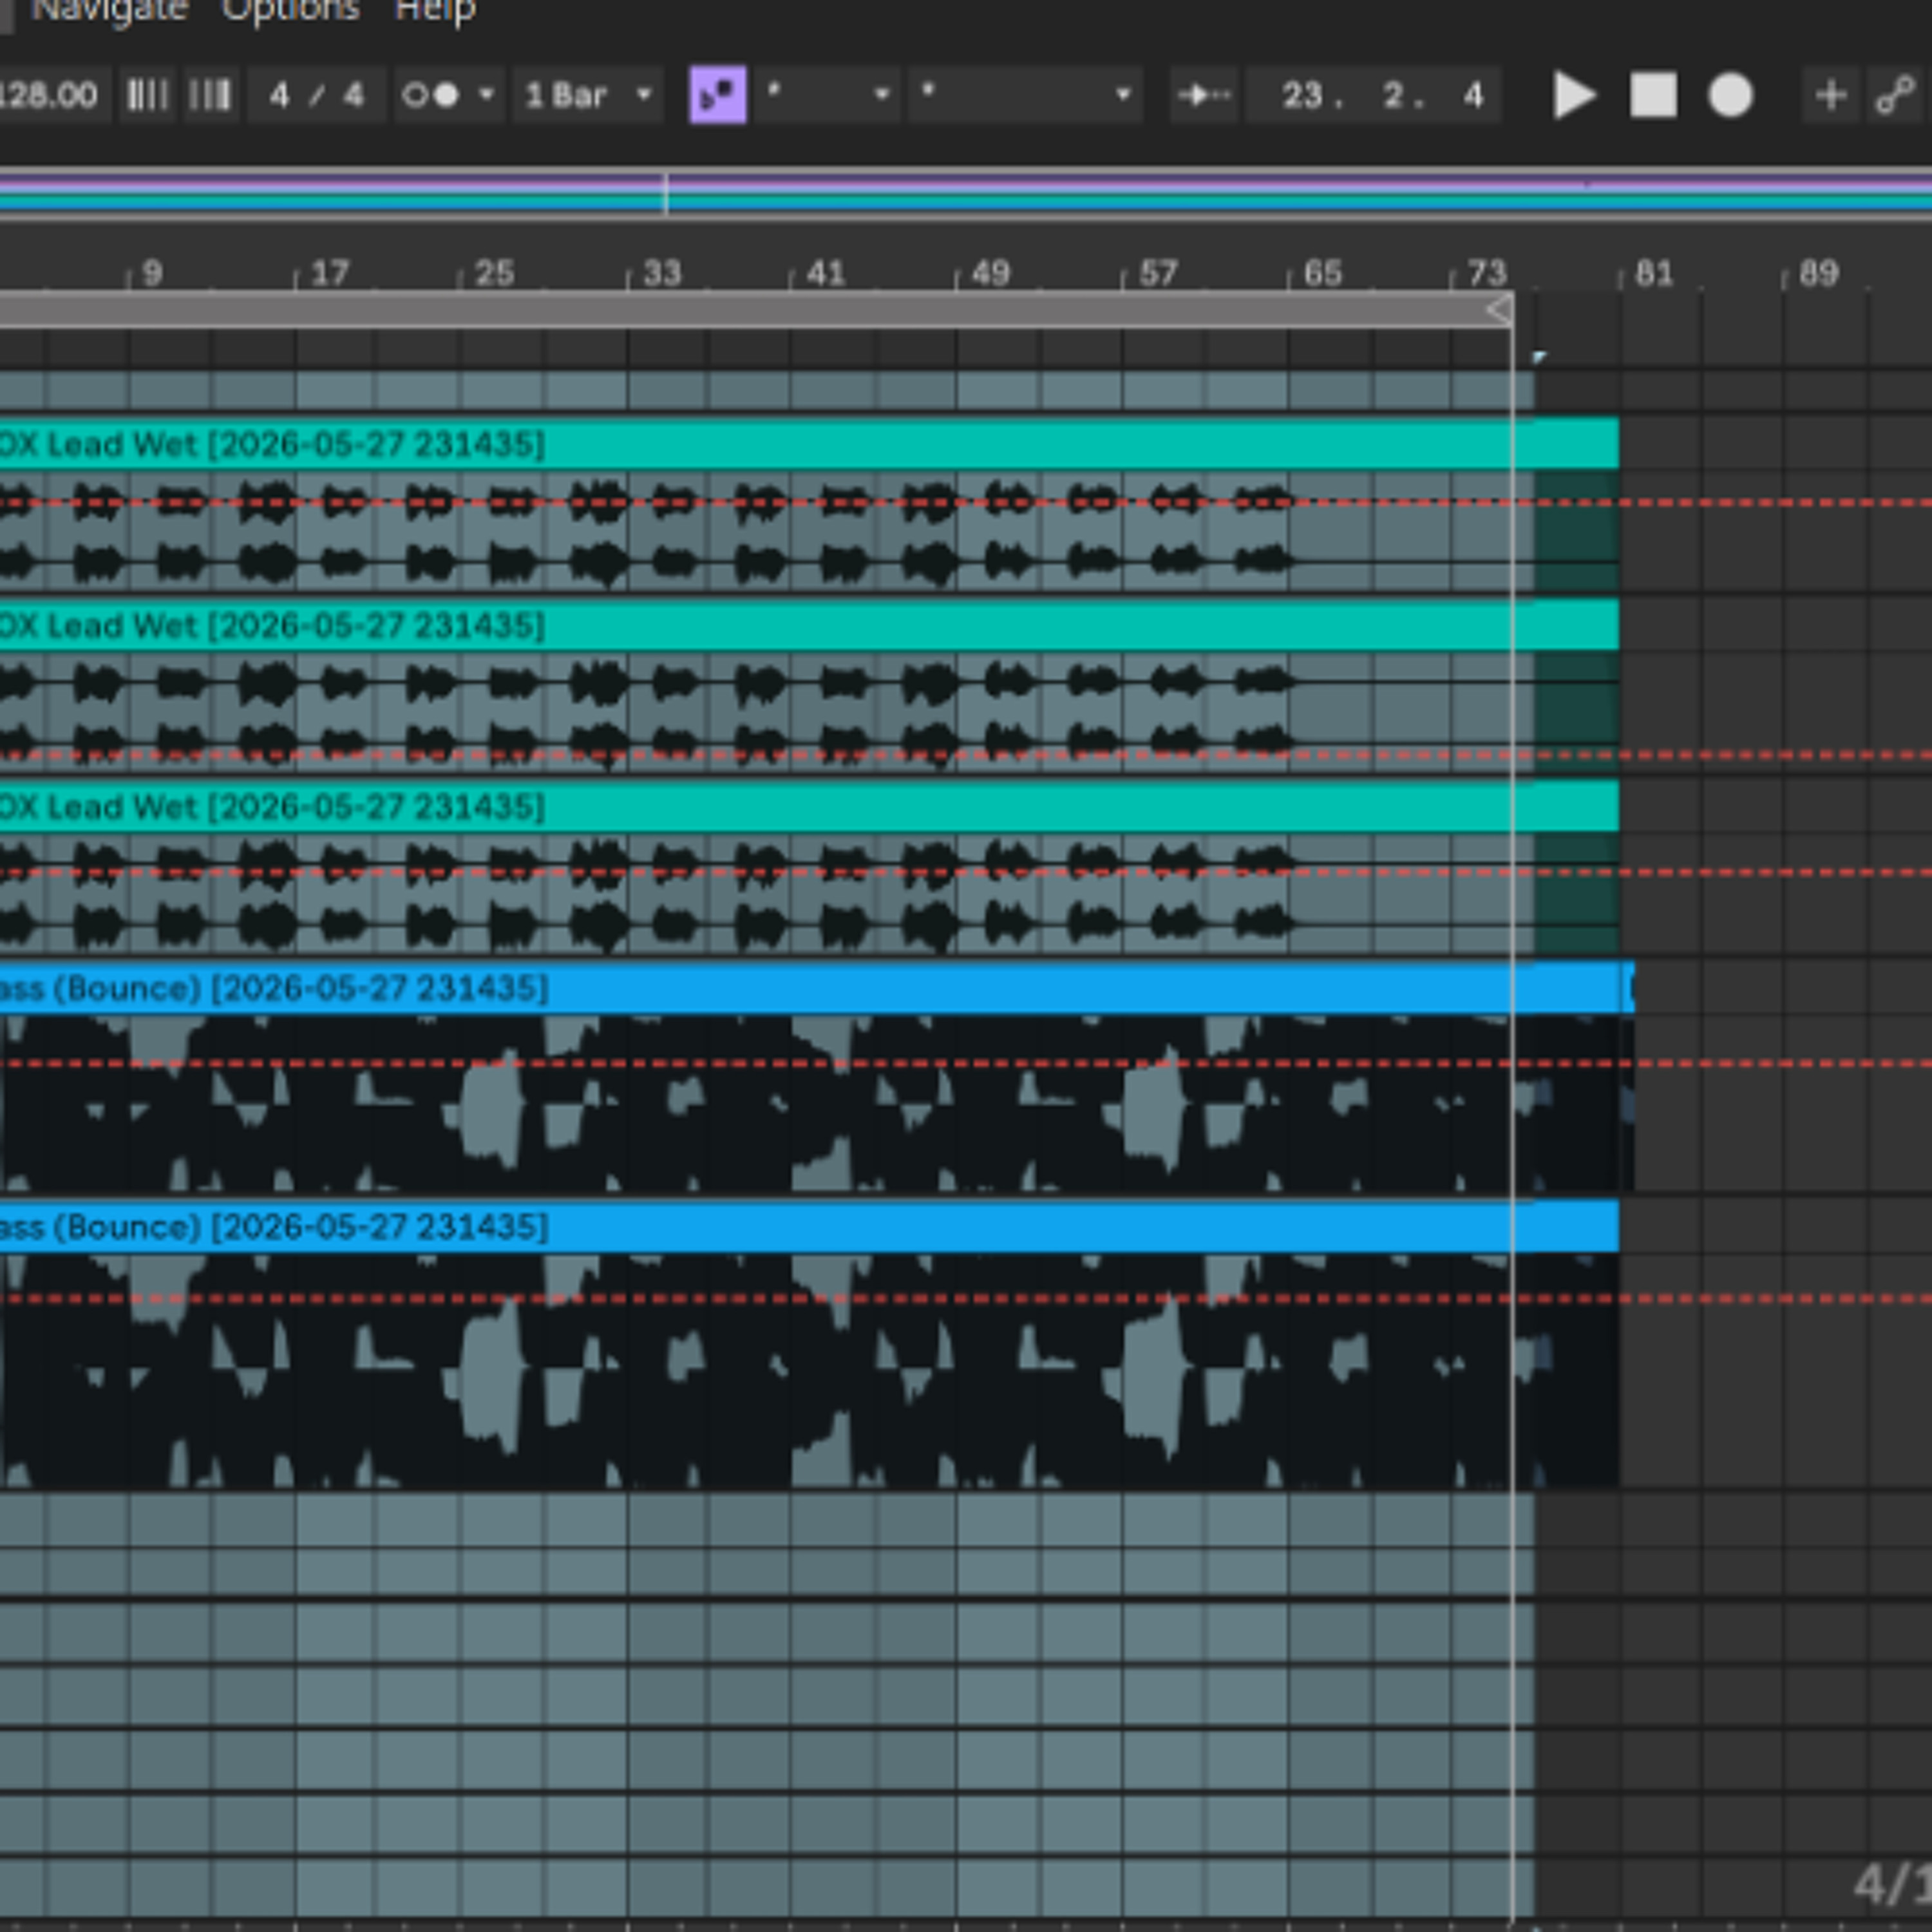1932x1932 pixels.
Task: Click the first tempo nudge bars icon
Action: (x=147, y=96)
